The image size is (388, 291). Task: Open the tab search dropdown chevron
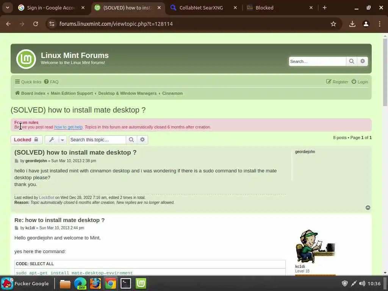(8, 8)
